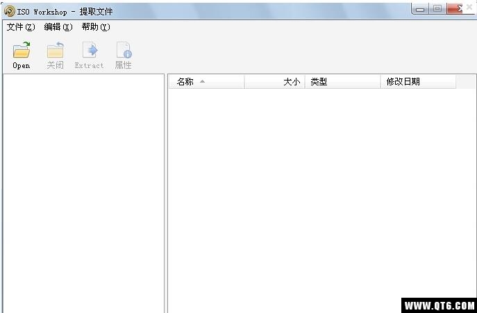This screenshot has width=477, height=313.
Task: Open the 文件 menu
Action: tap(21, 27)
